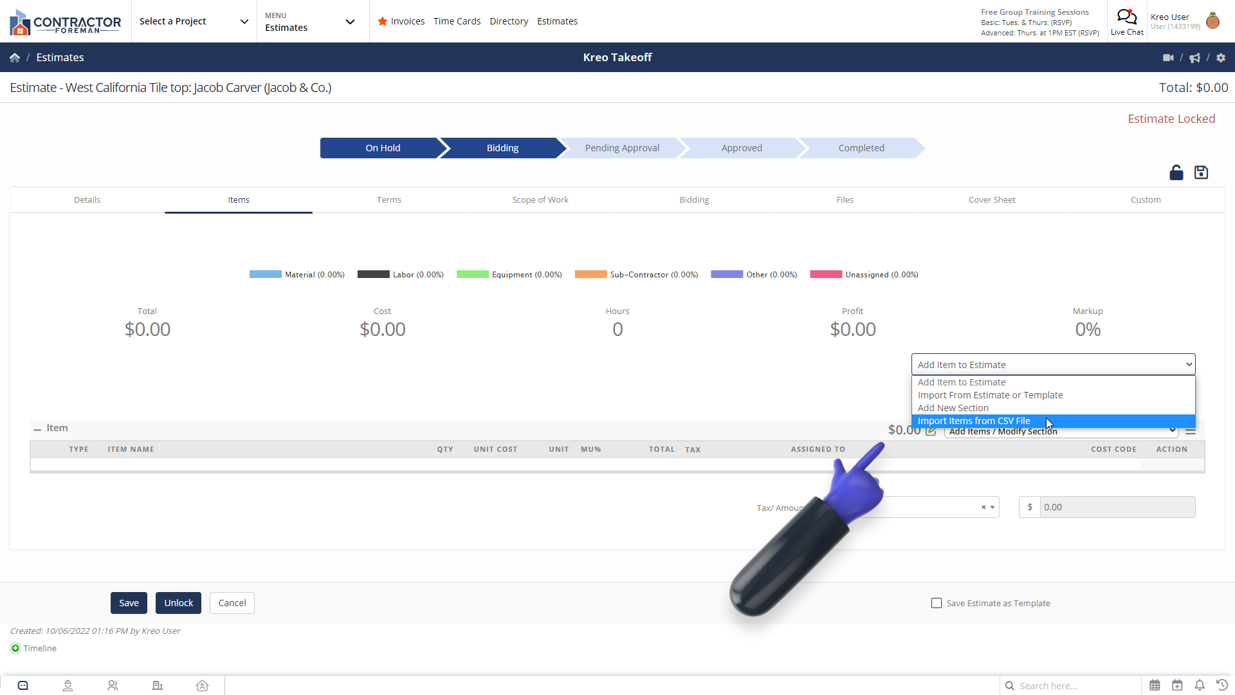
Task: Open the Item section hamburger menu
Action: (x=1191, y=431)
